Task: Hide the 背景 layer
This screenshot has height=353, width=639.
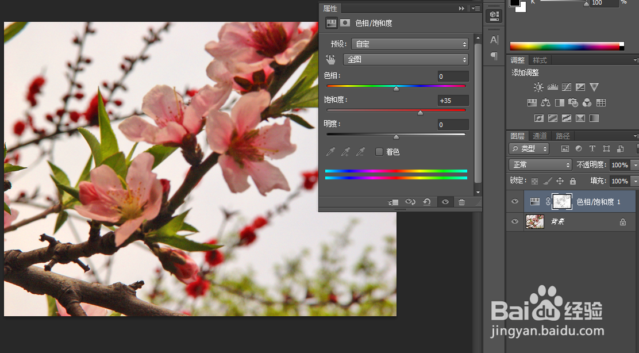Action: pyautogui.click(x=515, y=221)
